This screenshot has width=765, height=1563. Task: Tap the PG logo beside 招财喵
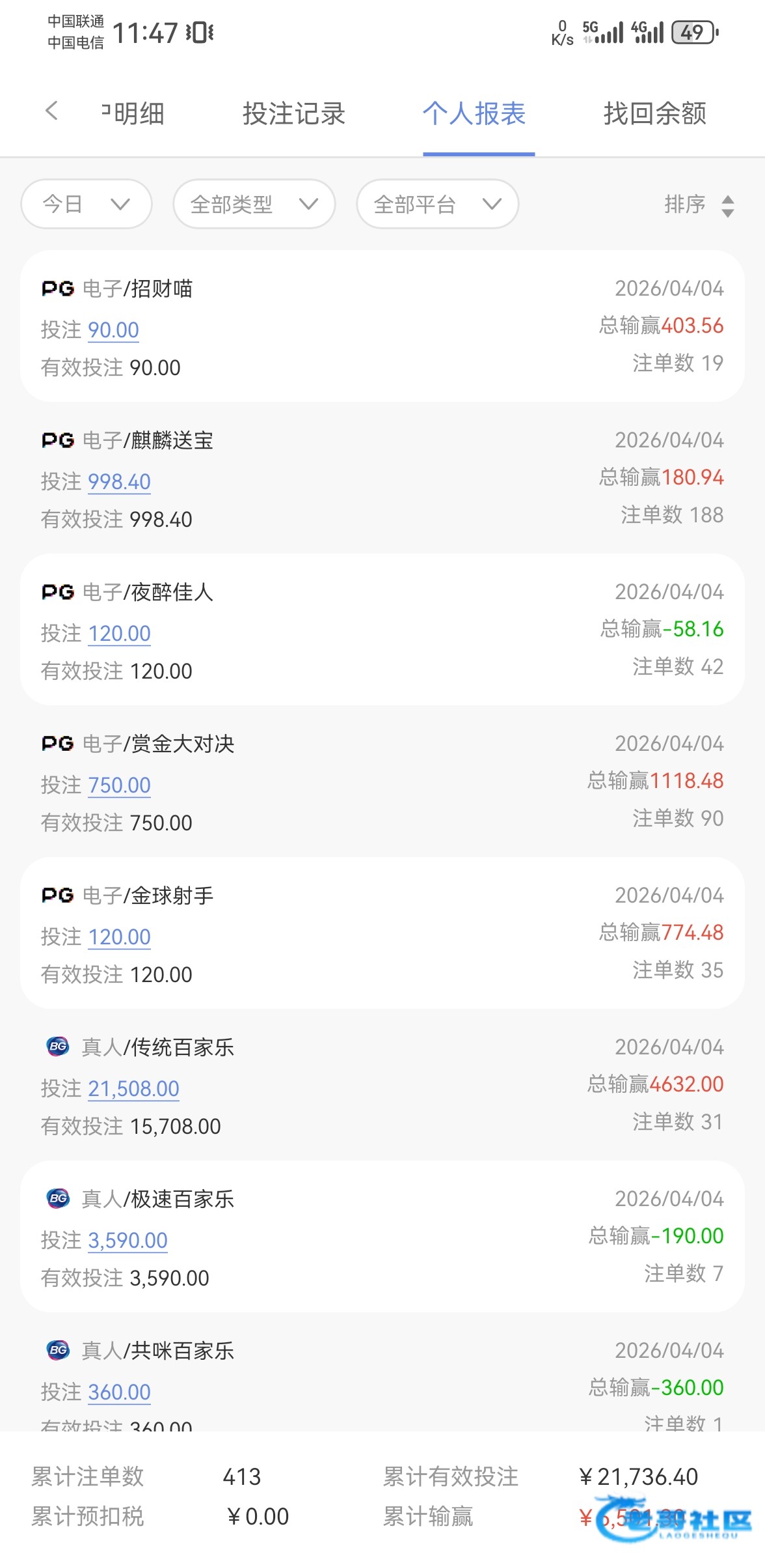[x=58, y=289]
